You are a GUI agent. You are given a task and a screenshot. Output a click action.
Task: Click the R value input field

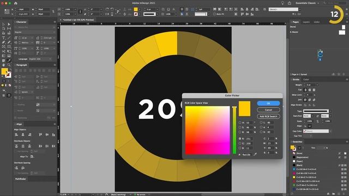click(249, 138)
